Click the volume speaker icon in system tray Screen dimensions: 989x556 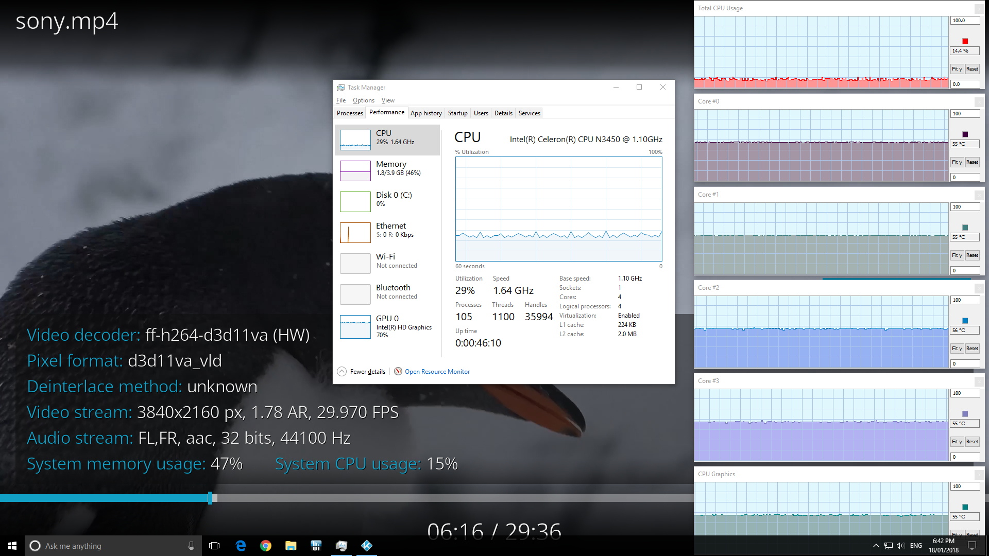tap(900, 546)
